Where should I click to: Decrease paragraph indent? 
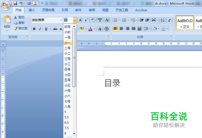(x=142, y=20)
